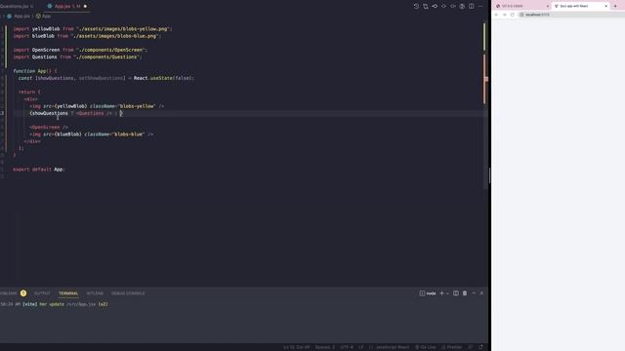Viewport: 625px width, 351px height.
Task: Click the showQuestions variable on the cursor line
Action: coord(50,113)
